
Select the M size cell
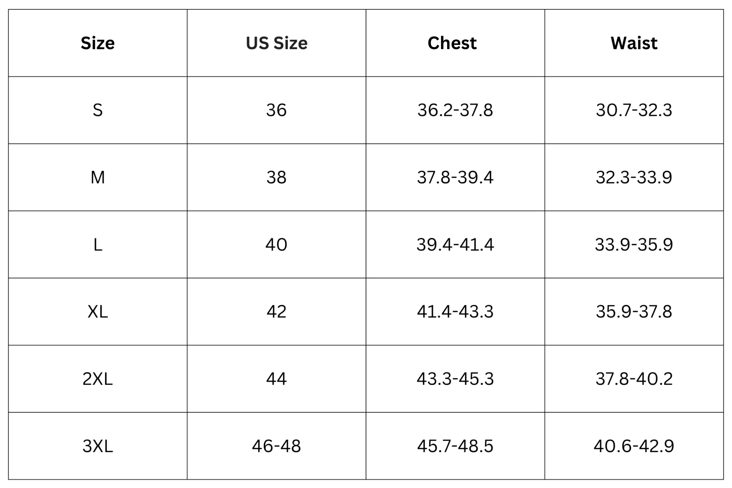pos(97,178)
